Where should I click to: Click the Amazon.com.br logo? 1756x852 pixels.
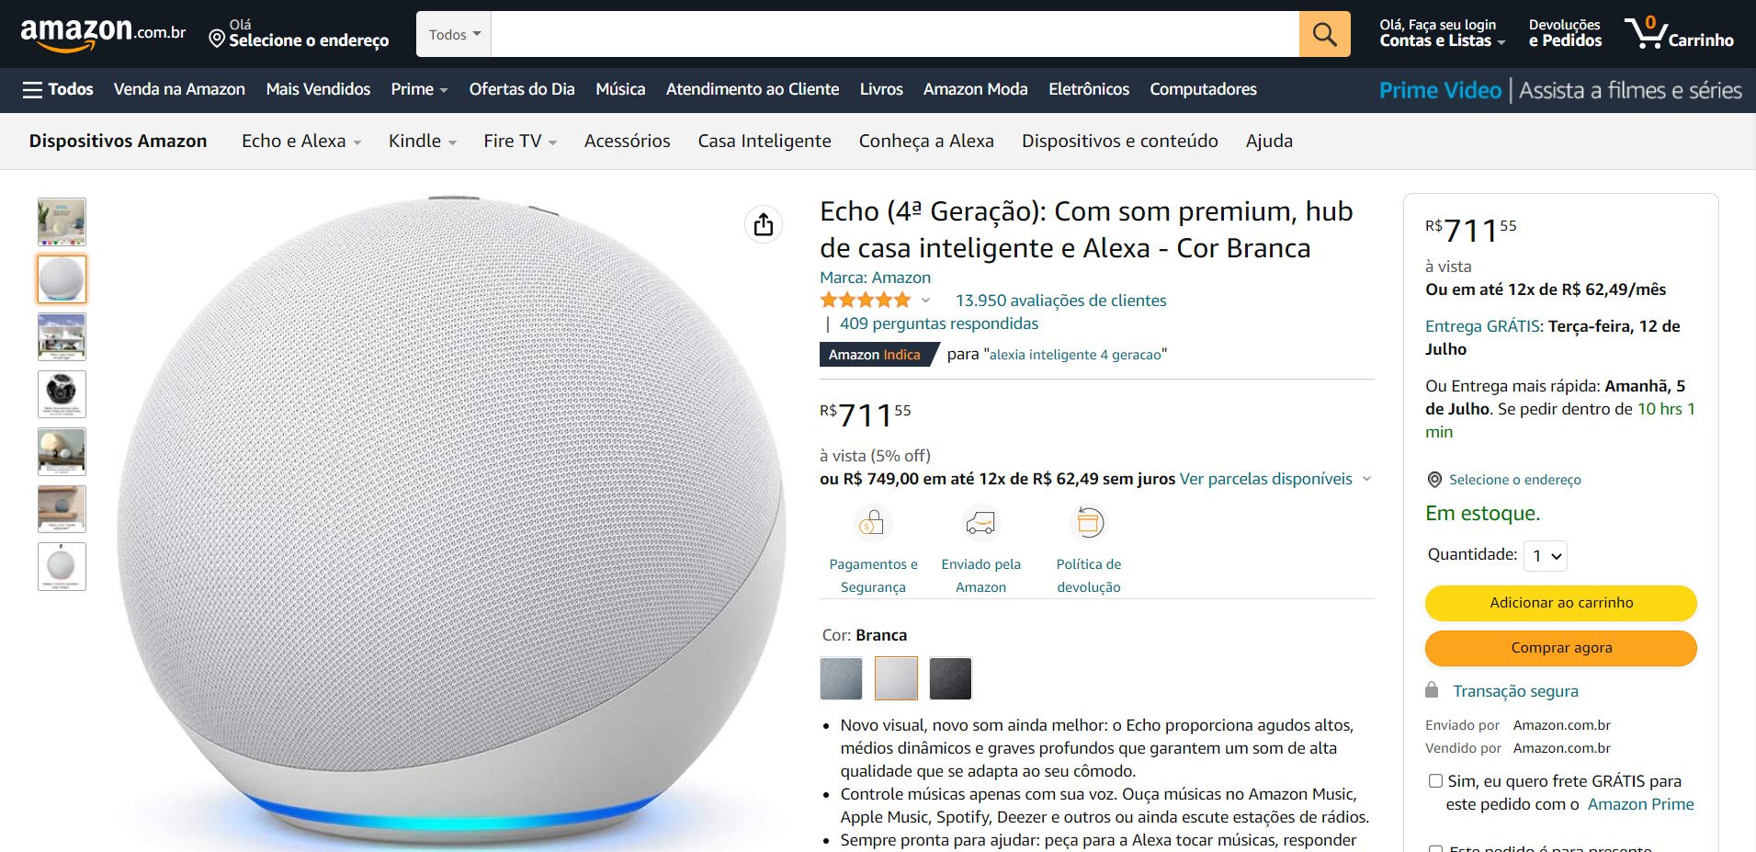[103, 34]
